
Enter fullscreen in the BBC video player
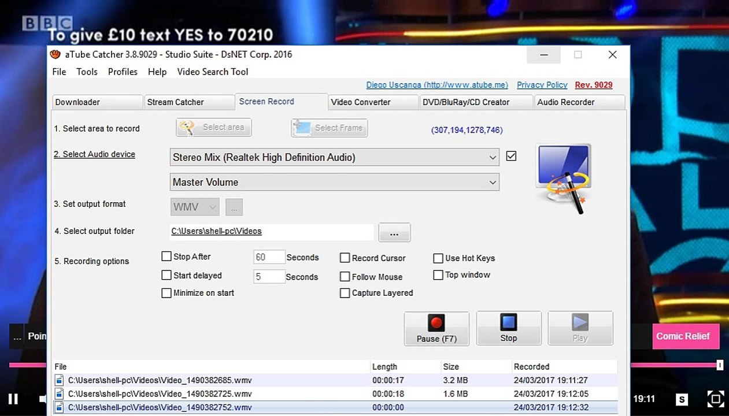tap(716, 399)
